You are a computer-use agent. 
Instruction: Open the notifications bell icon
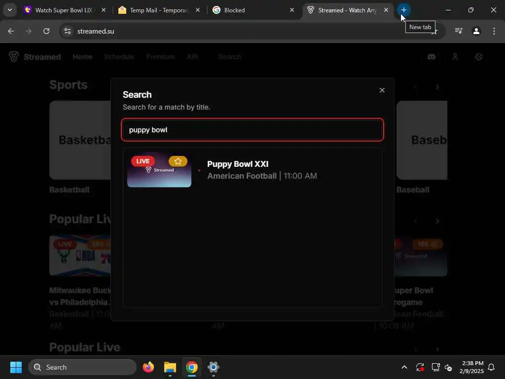coord(491,367)
